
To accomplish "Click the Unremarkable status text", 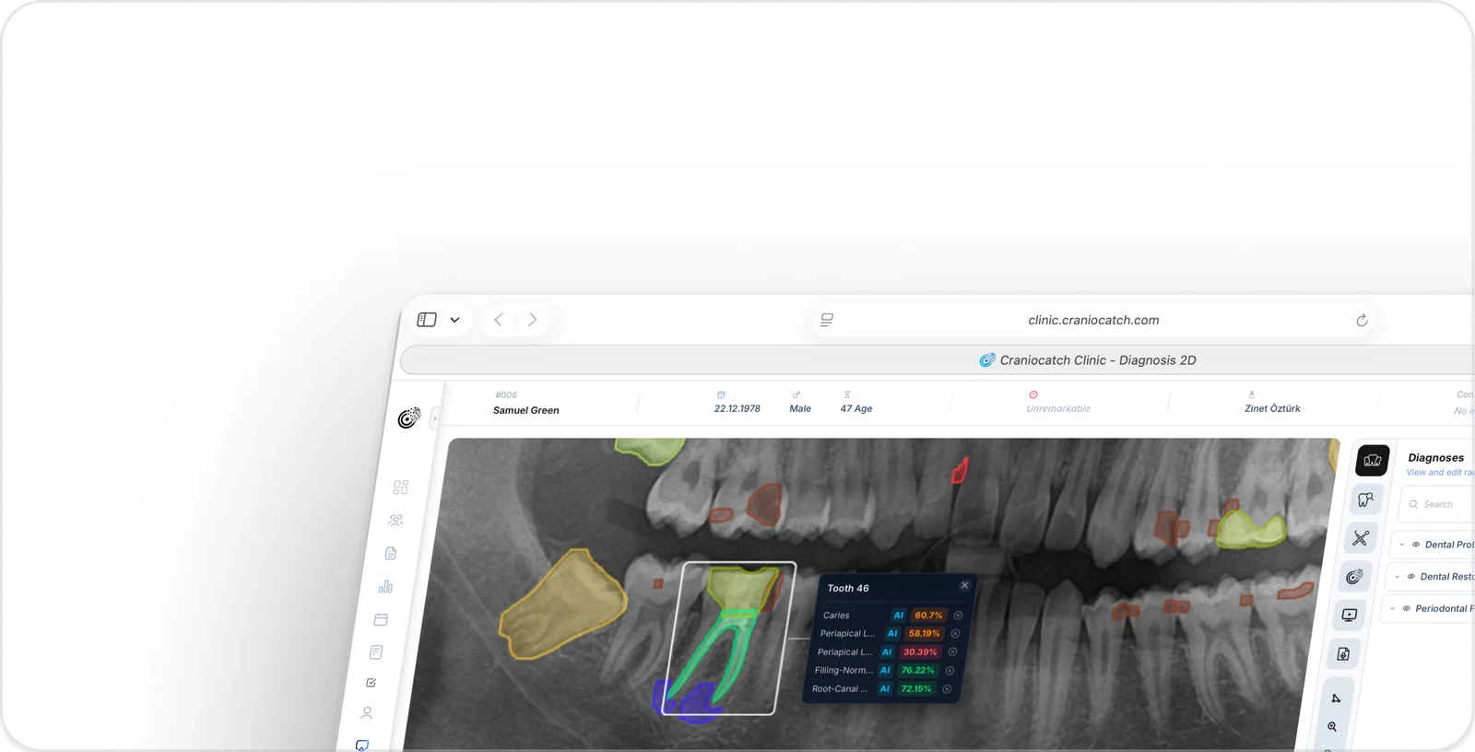I will point(1058,408).
